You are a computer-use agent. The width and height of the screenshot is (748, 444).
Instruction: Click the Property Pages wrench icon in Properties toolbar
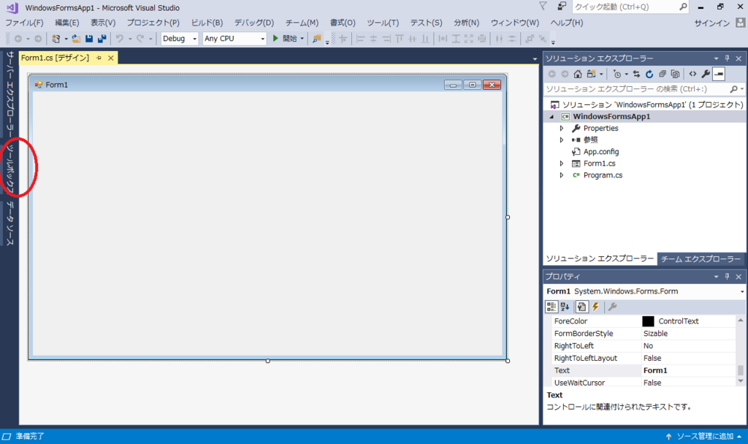click(613, 307)
